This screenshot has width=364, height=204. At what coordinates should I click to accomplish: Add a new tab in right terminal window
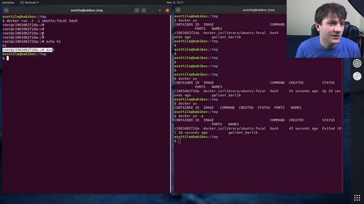(178, 10)
